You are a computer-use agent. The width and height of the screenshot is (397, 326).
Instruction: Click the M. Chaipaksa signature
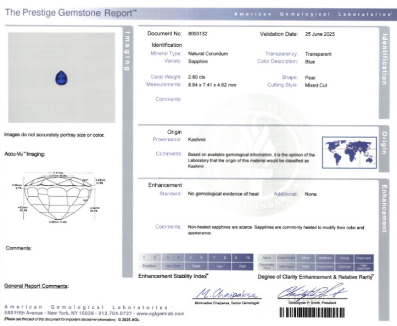[x=227, y=294]
